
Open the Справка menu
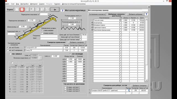(x=57, y=4)
